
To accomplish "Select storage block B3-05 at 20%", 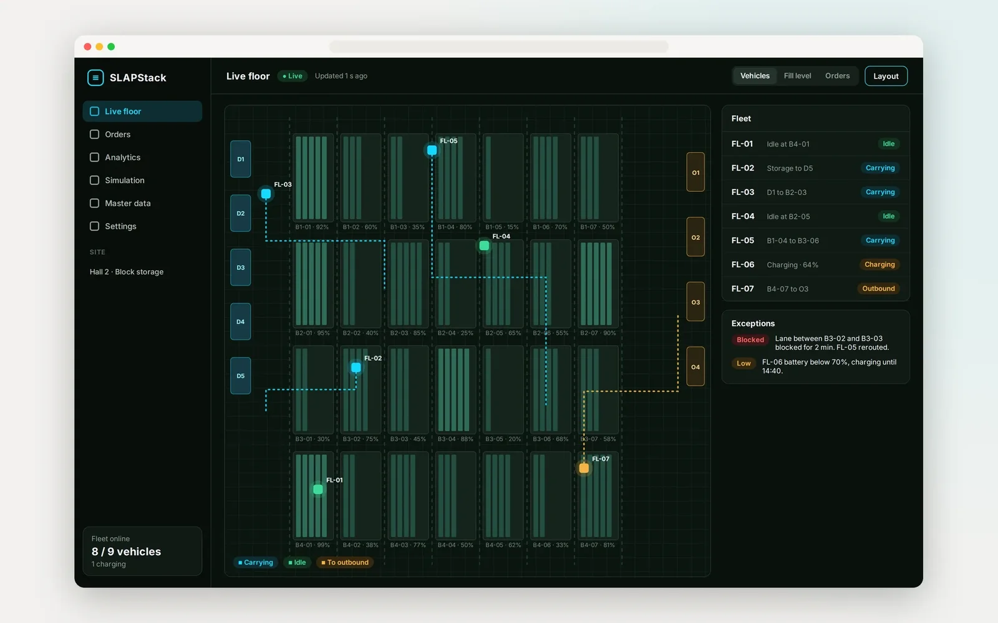I will [503, 389].
